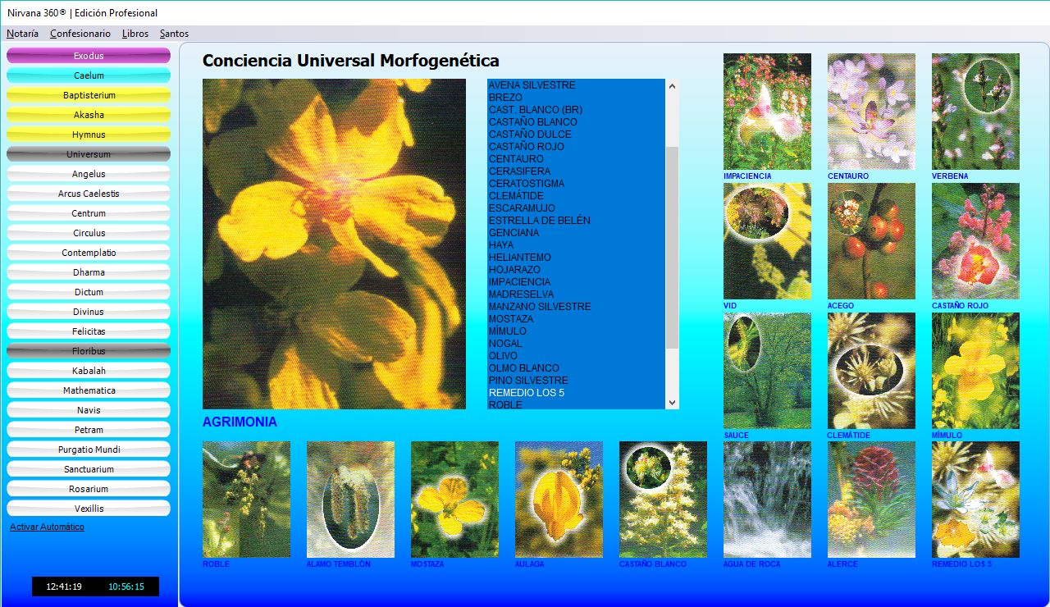Select the Acego berries thumbnail
Image resolution: width=1050 pixels, height=607 pixels.
pos(871,241)
